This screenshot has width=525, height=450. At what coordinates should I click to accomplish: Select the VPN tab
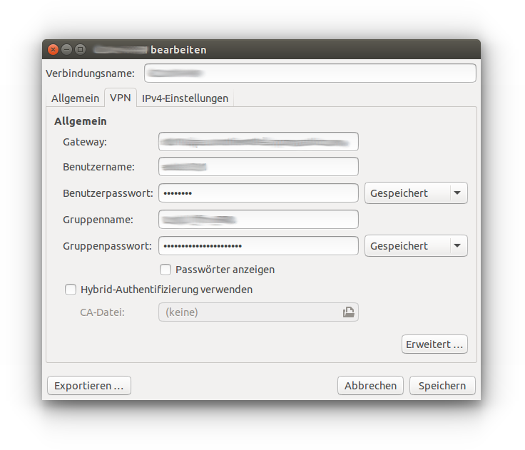[121, 98]
